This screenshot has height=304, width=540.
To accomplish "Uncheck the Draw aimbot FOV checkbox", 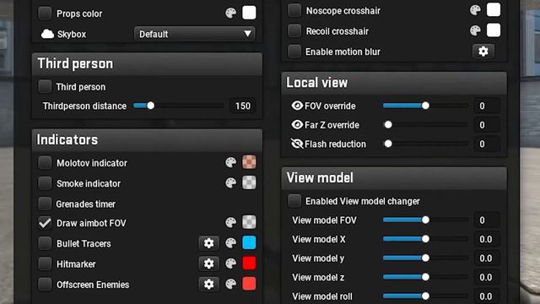I will tap(45, 223).
